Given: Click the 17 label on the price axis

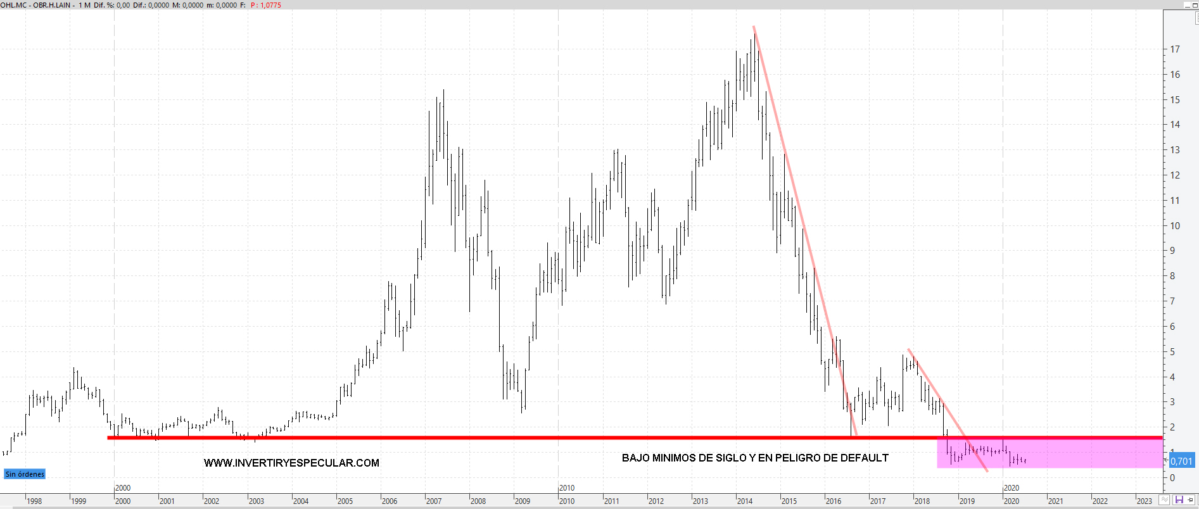Looking at the screenshot, I should click(1175, 49).
